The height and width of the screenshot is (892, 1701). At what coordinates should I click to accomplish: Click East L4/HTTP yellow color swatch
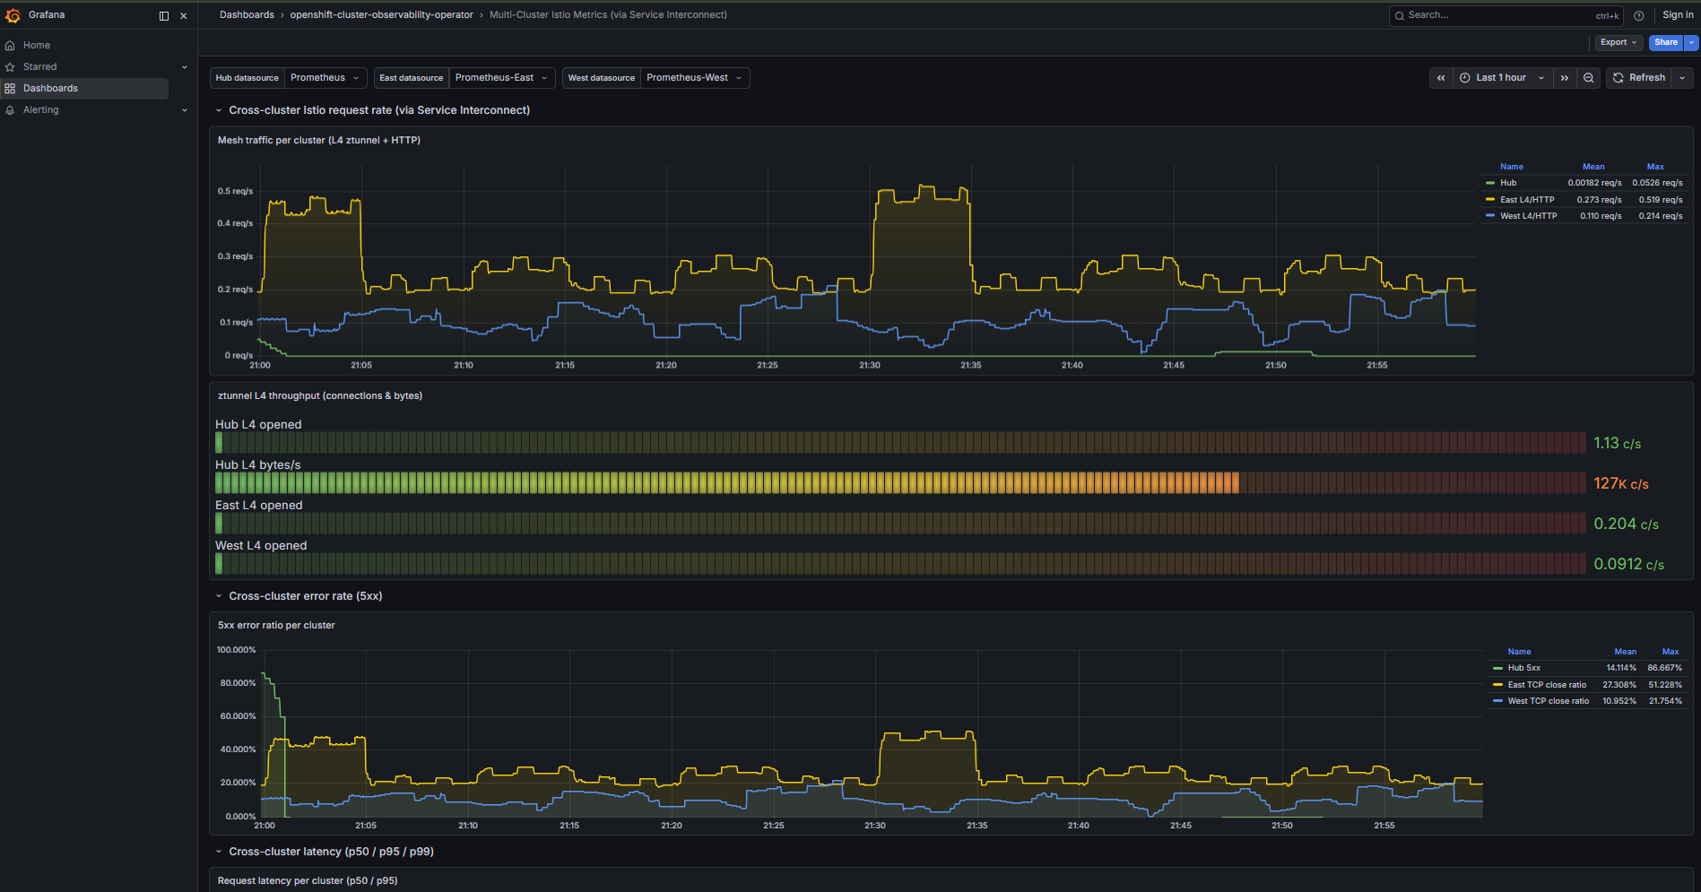(x=1490, y=200)
